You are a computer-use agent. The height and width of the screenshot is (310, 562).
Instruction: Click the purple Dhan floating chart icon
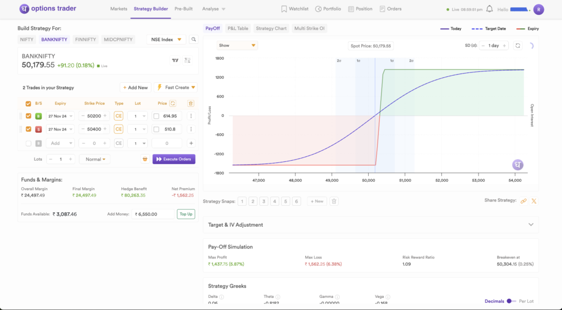click(x=518, y=165)
